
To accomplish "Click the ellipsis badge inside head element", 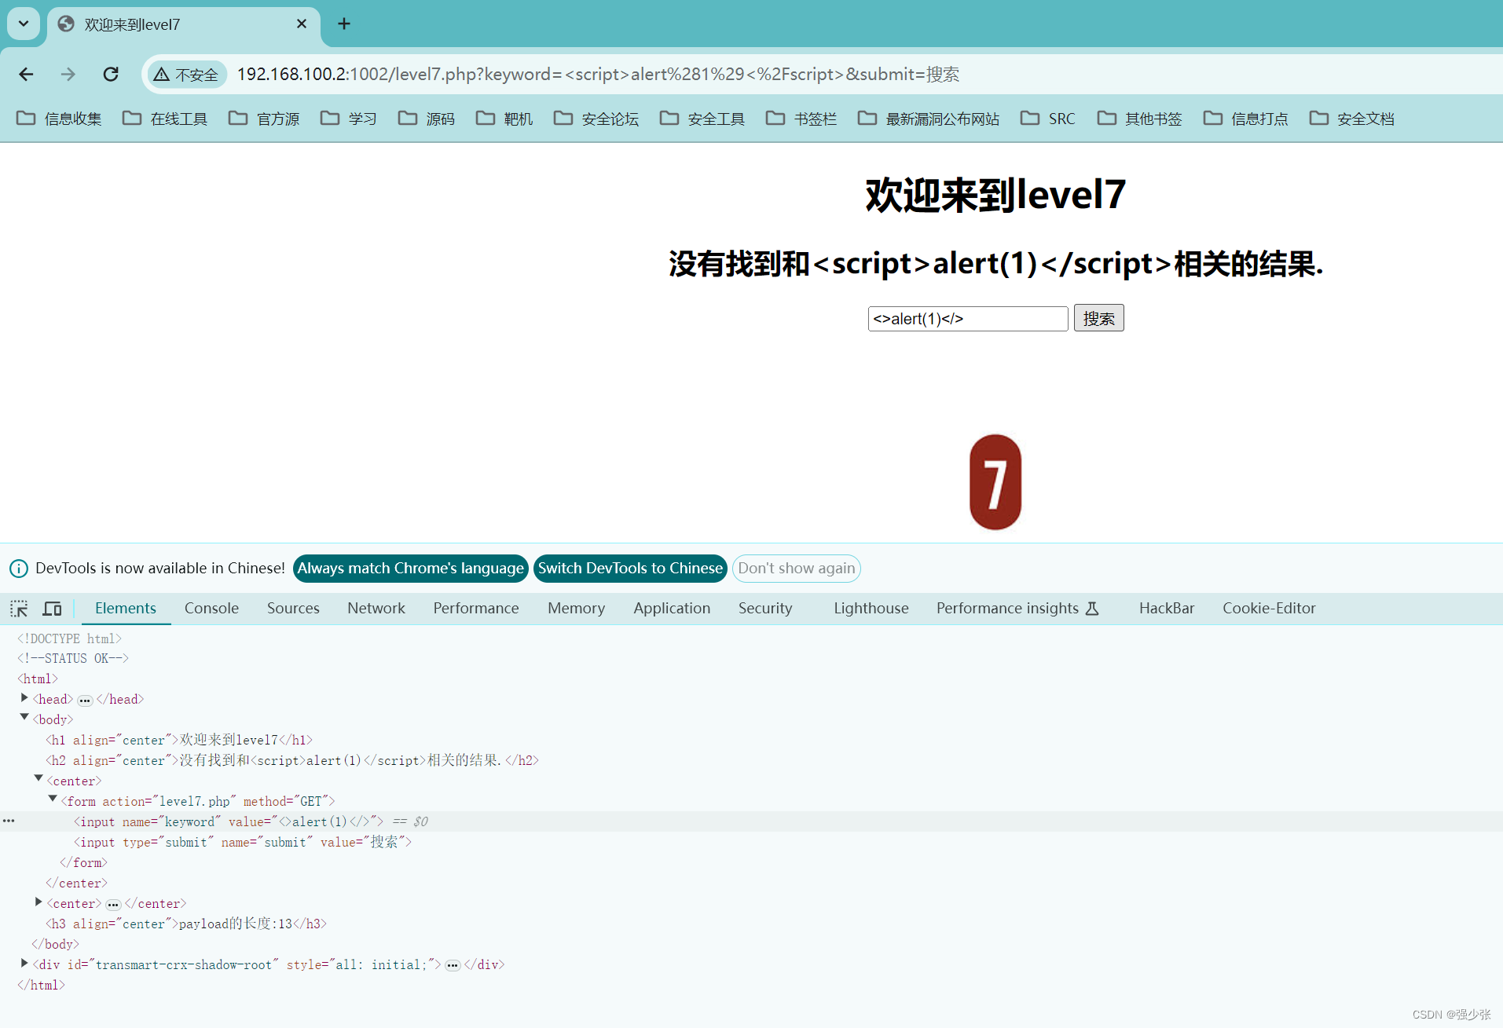I will tap(85, 700).
